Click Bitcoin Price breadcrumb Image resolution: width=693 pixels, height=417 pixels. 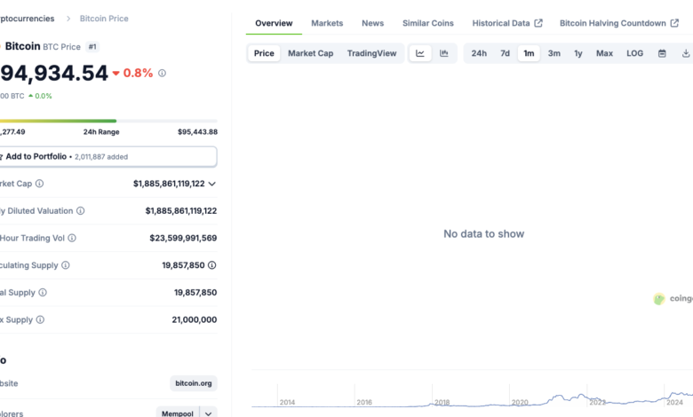pyautogui.click(x=104, y=19)
